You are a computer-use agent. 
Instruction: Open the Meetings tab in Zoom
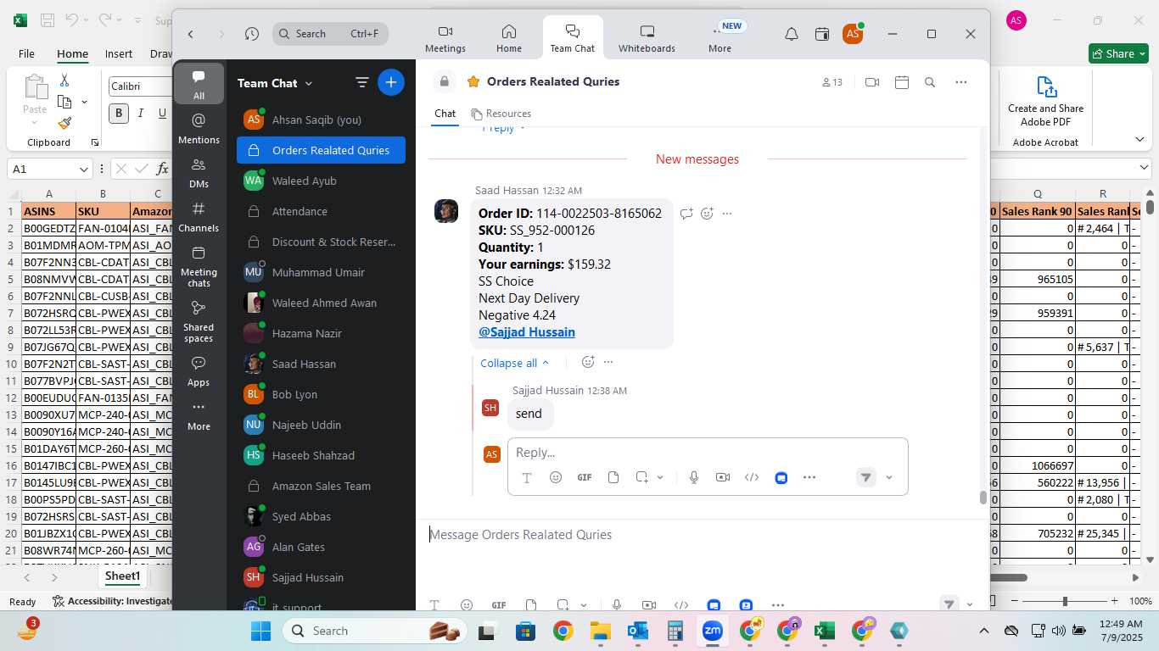click(445, 39)
